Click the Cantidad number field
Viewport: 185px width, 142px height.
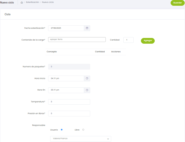(x=128, y=40)
